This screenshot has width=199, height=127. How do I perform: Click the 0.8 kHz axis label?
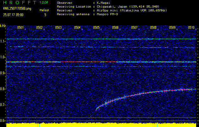click(2, 89)
